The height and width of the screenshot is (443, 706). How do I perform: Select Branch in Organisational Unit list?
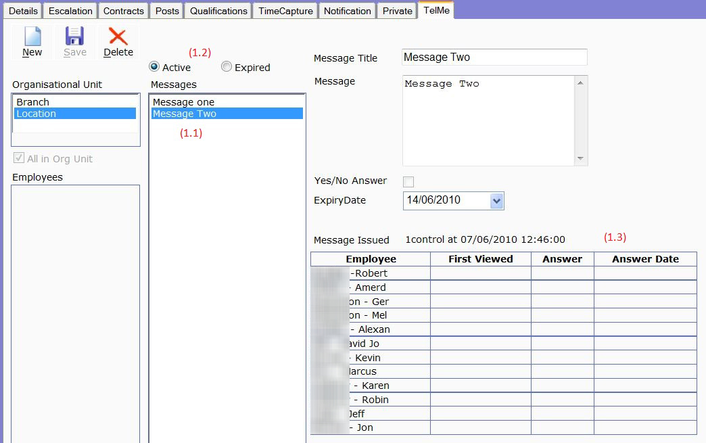pos(33,102)
